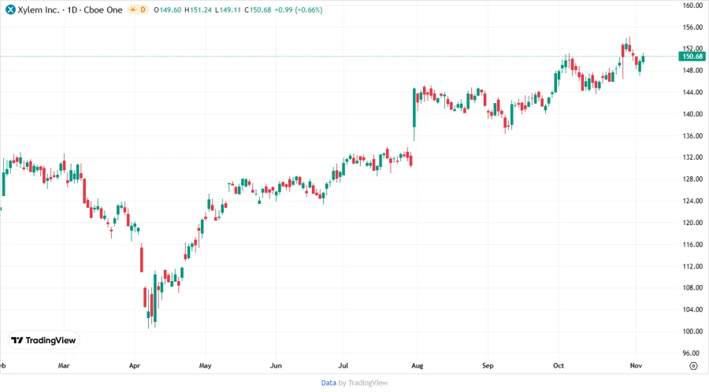Viewport: 709px width, 392px height.
Task: Click the 136.00 price axis label
Action: click(x=692, y=135)
